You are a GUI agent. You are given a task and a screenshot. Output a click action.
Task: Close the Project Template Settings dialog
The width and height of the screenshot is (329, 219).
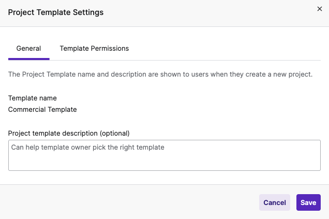tap(319, 9)
